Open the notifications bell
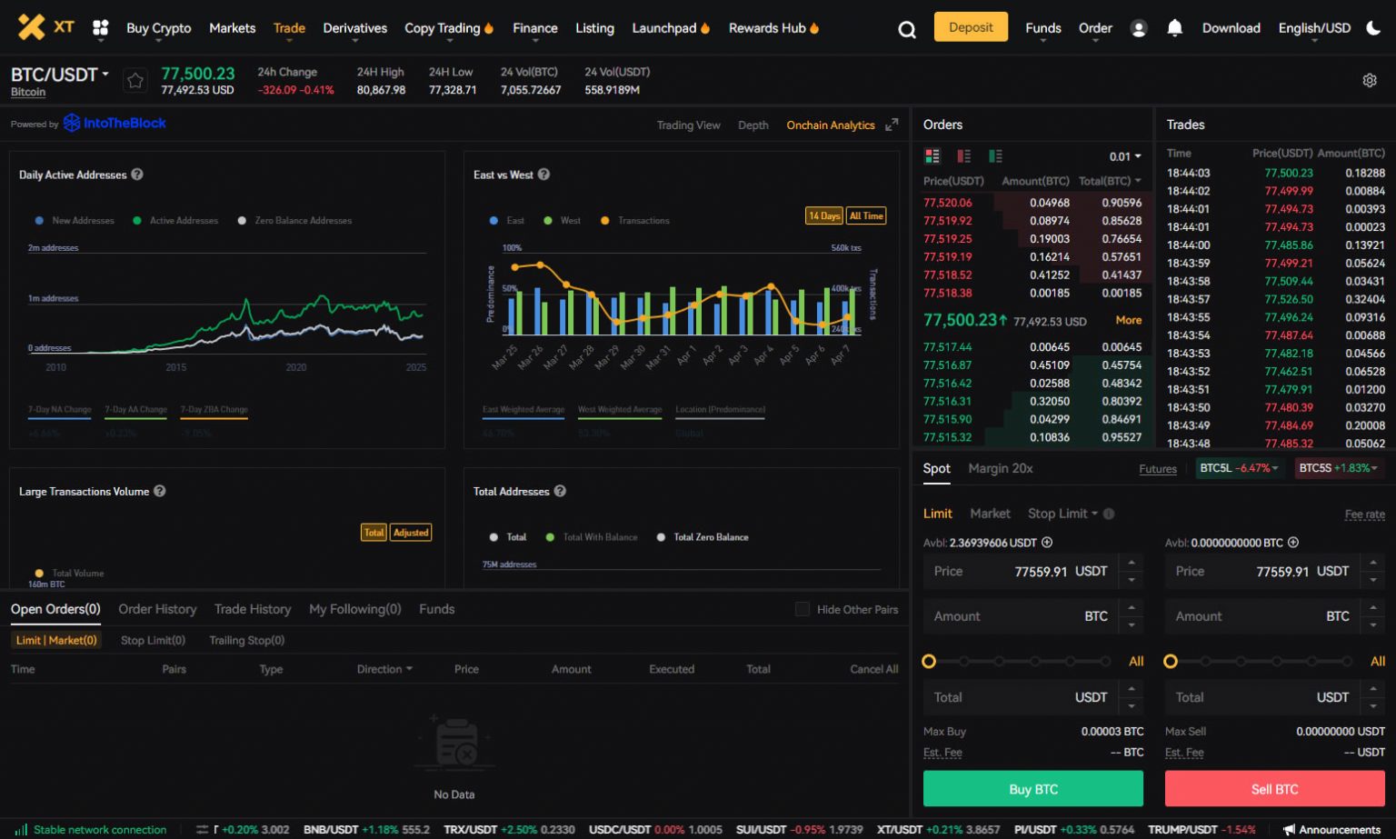 [1174, 28]
